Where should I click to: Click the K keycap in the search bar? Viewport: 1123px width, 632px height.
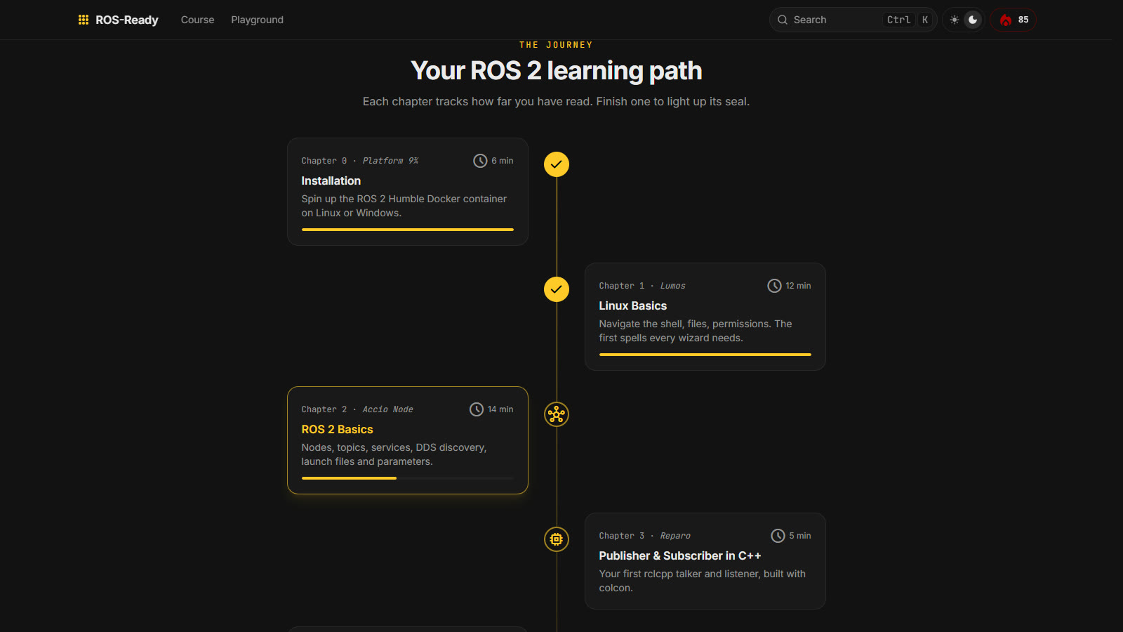[x=925, y=20]
